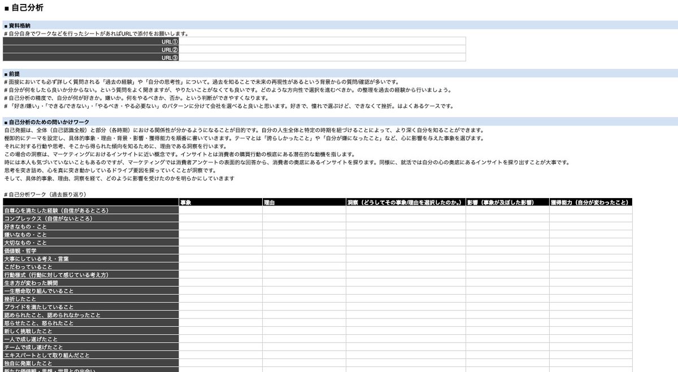Select row '嫌いなもの・こと'

91,234
